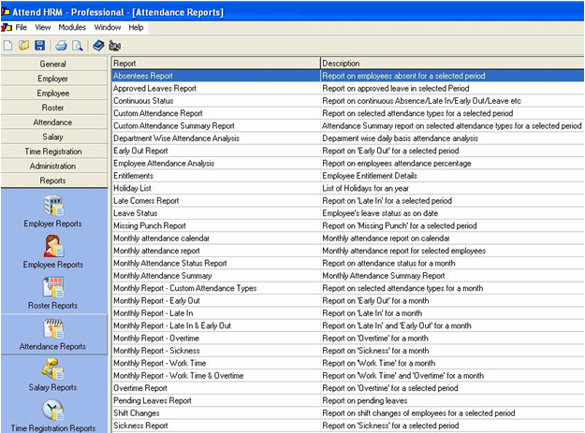Open the View menu
This screenshot has width=585, height=433.
point(42,27)
